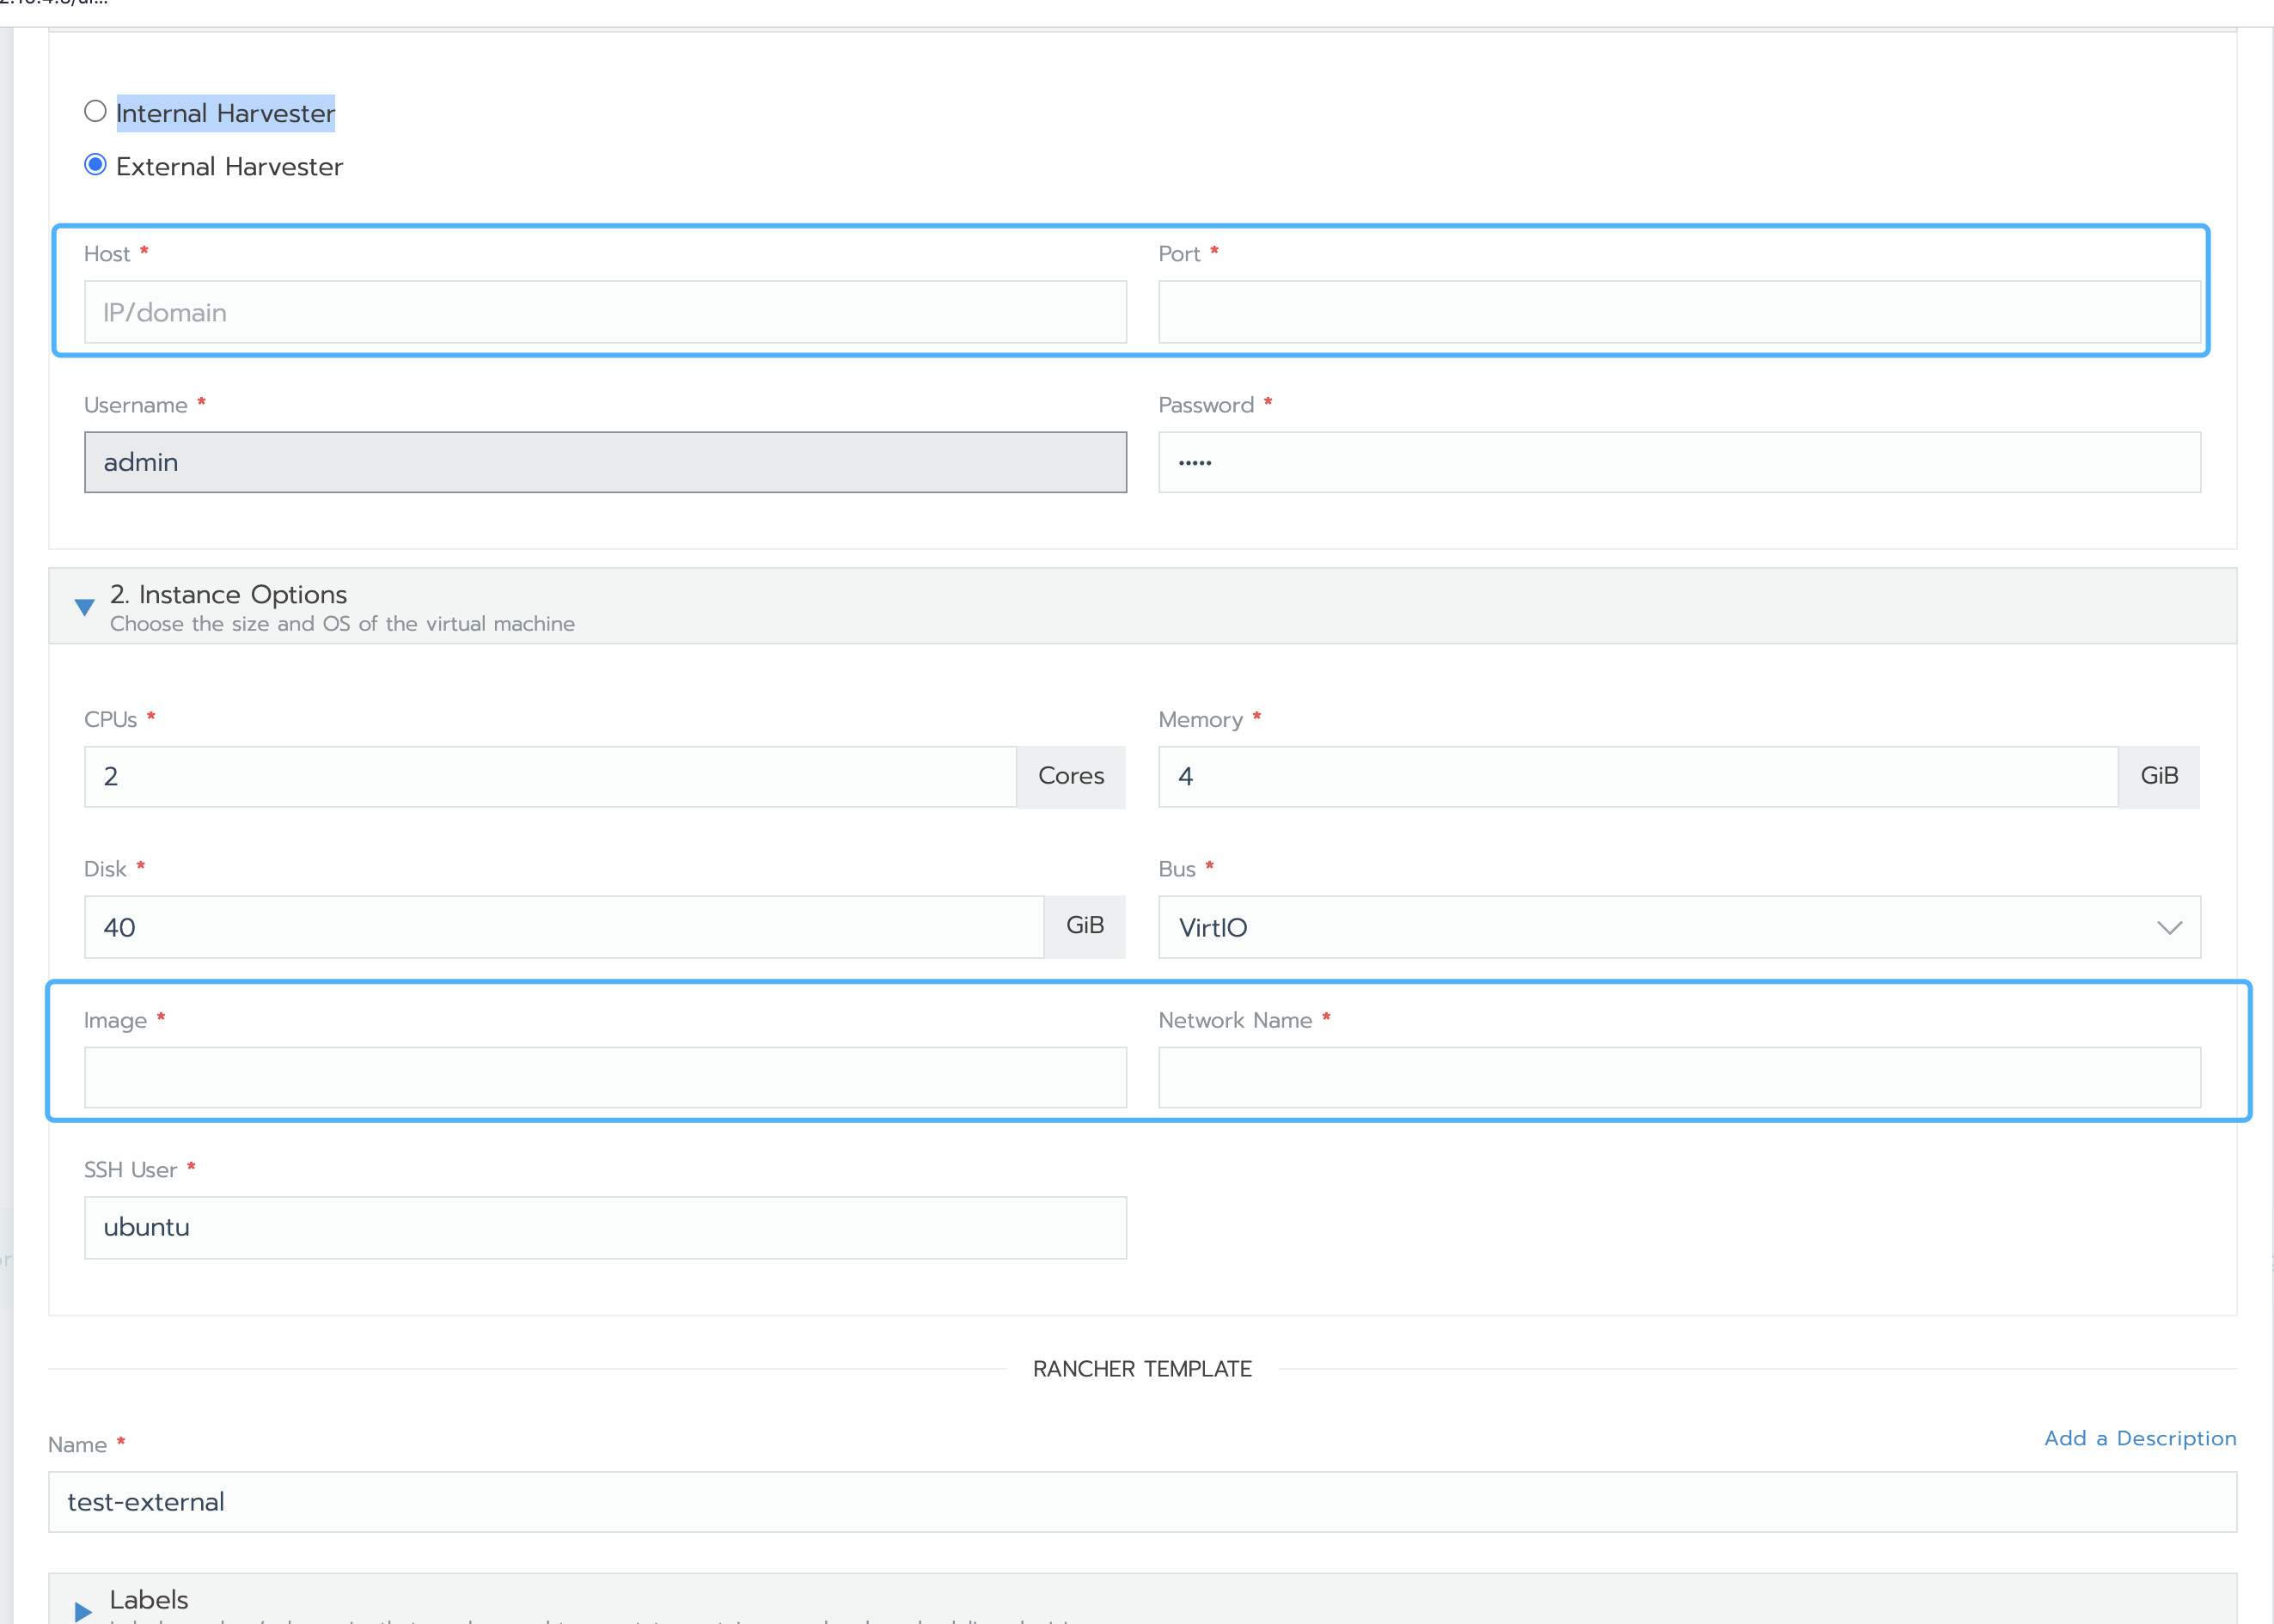
Task: Edit the CPUs value of 2
Action: pos(548,776)
